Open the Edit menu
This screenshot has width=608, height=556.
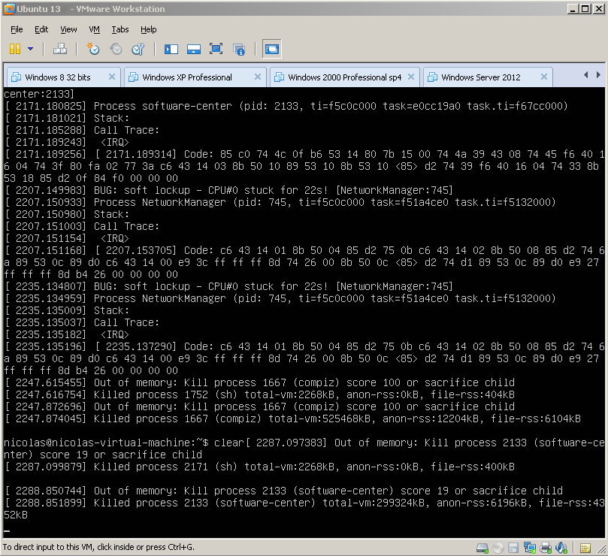click(x=41, y=29)
